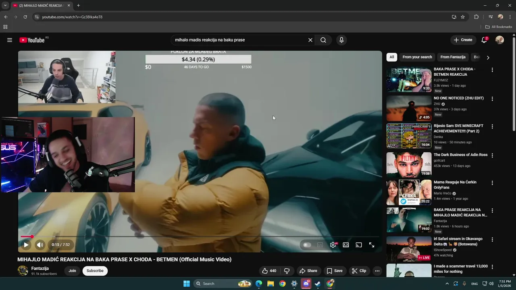Seek on the video progress bar
The height and width of the screenshot is (290, 516).
pyautogui.click(x=200, y=236)
